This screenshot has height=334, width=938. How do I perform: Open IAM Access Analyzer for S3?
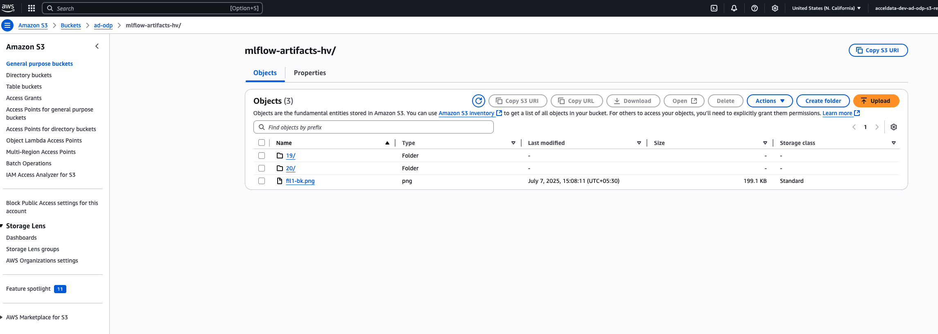pos(41,175)
